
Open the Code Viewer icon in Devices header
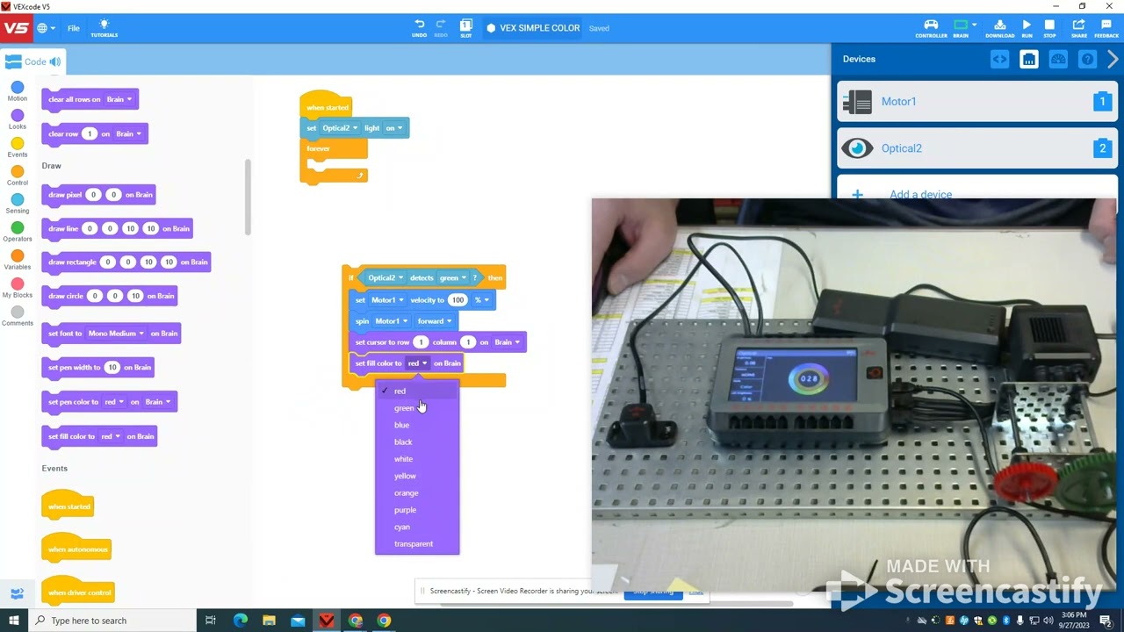999,59
